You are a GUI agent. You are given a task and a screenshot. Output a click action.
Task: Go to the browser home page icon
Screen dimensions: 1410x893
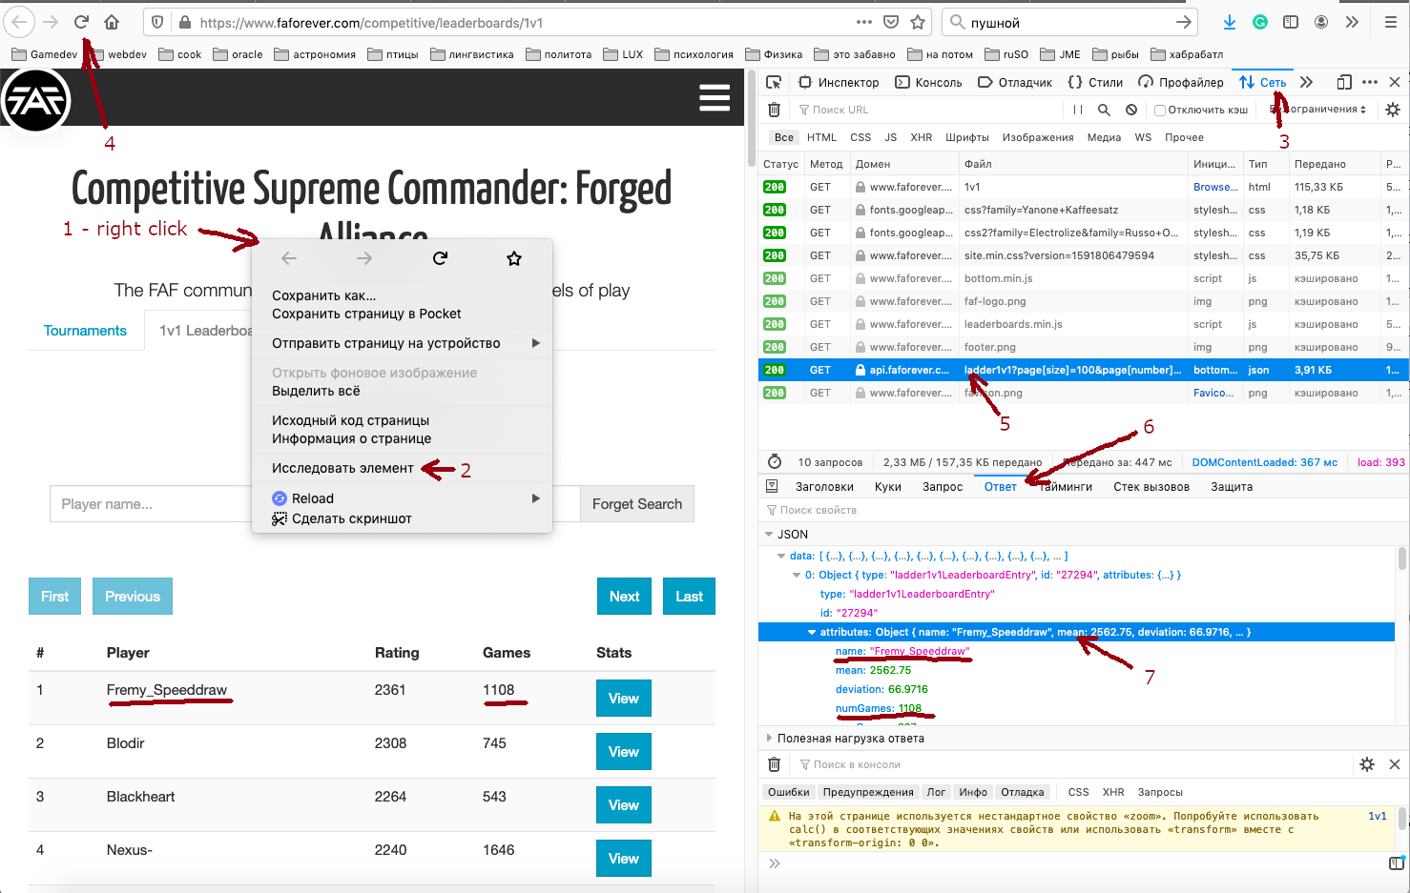(x=112, y=22)
